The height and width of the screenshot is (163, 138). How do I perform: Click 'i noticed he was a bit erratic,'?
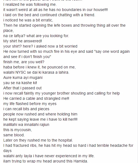pos(28,20)
